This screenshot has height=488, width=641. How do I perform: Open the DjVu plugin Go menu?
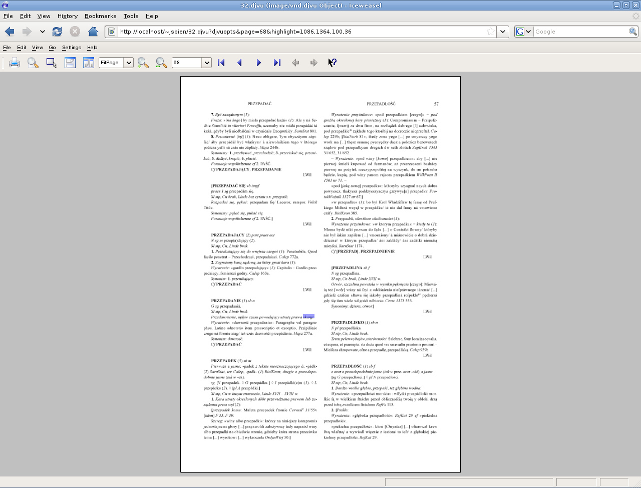[x=52, y=48]
